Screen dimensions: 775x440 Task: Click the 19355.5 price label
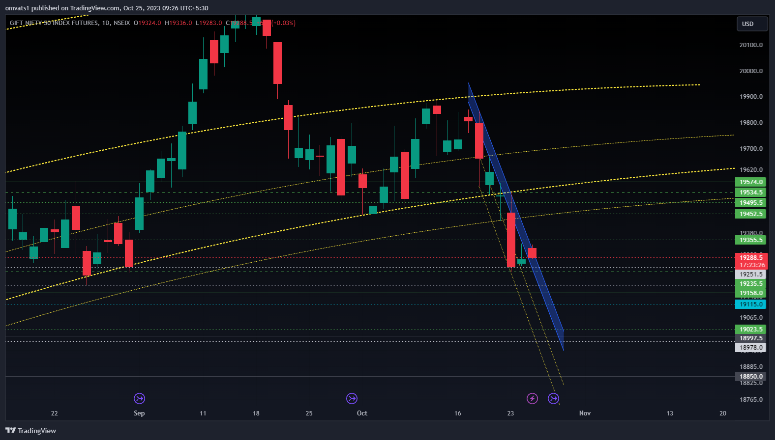(x=750, y=240)
